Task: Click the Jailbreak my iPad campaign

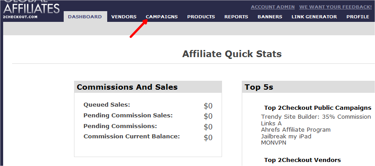Action: pyautogui.click(x=286, y=137)
